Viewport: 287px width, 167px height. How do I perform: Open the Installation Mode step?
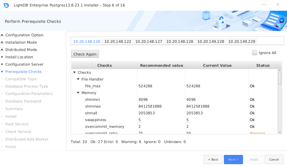point(21,42)
